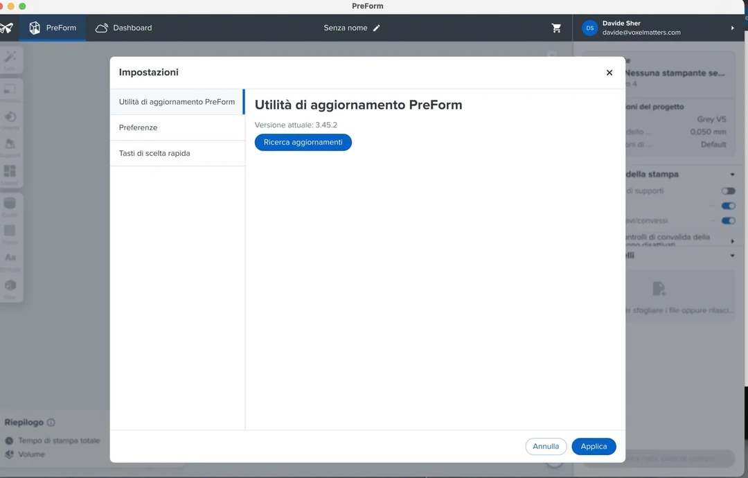
Task: Click the davide@voxelmatters.com email text
Action: click(641, 33)
